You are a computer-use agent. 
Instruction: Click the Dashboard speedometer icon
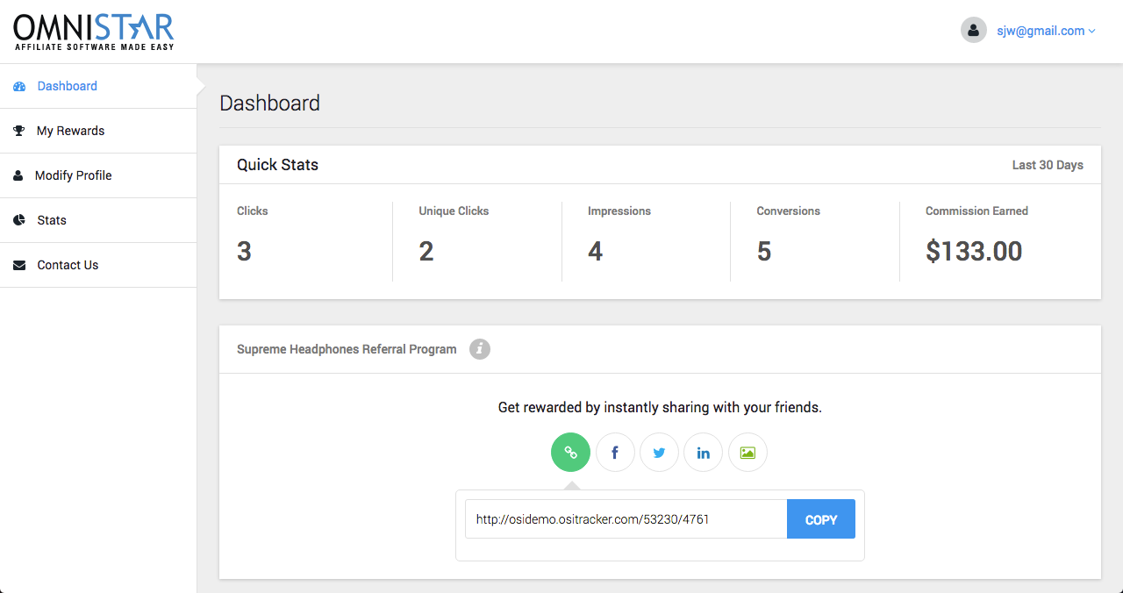(19, 86)
